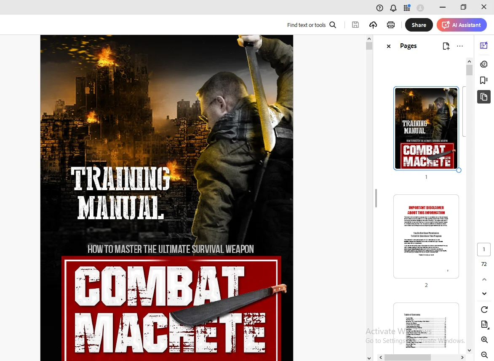Save the document with the floppy icon
This screenshot has height=361, width=494.
[x=355, y=25]
